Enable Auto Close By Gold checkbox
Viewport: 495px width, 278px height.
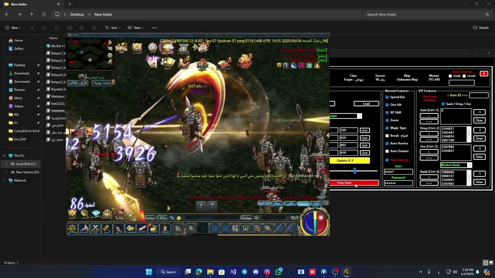450,76
